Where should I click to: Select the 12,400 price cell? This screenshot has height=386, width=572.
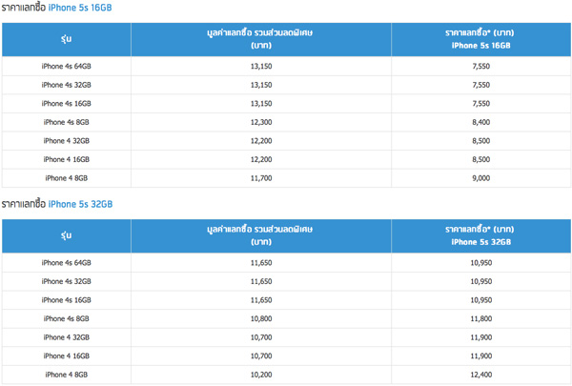(x=480, y=375)
